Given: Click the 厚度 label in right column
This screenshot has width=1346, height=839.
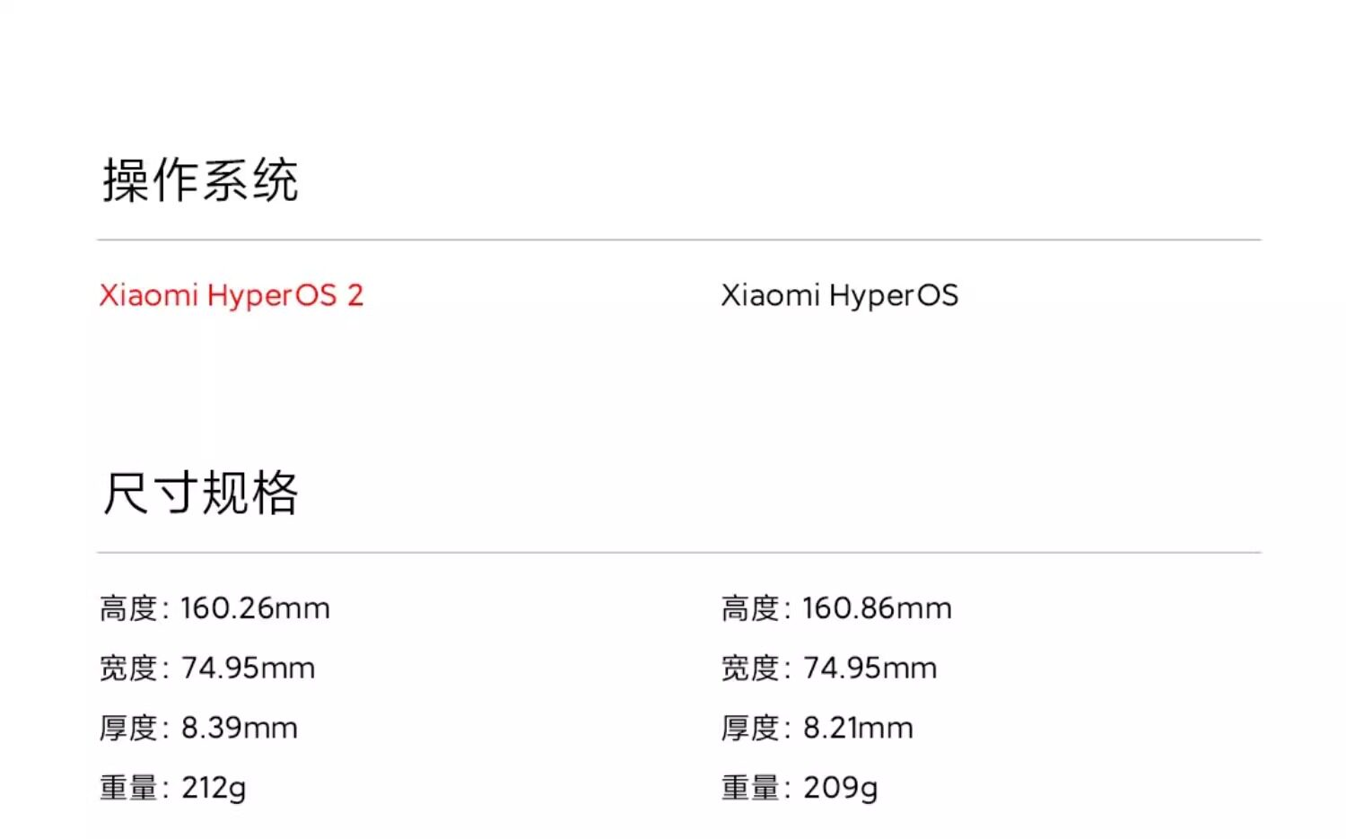Looking at the screenshot, I should tap(750, 728).
